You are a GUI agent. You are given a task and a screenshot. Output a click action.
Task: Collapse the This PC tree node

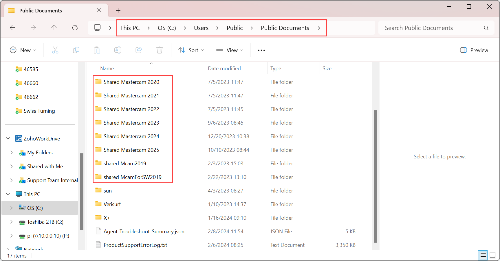(x=8, y=194)
